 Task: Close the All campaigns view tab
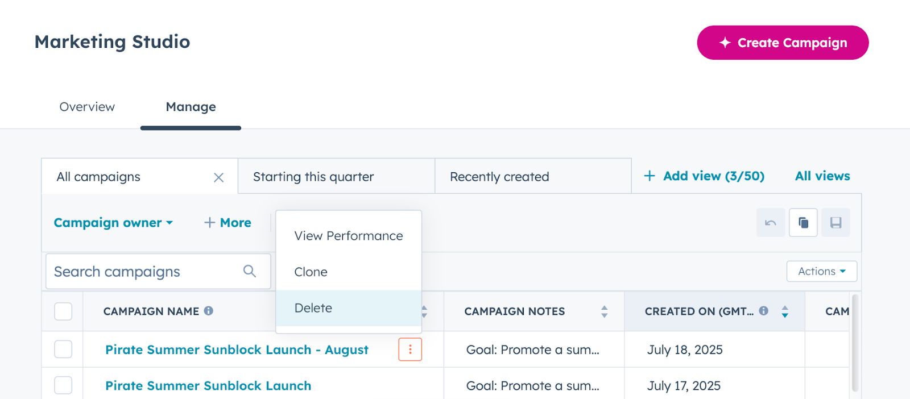(218, 177)
